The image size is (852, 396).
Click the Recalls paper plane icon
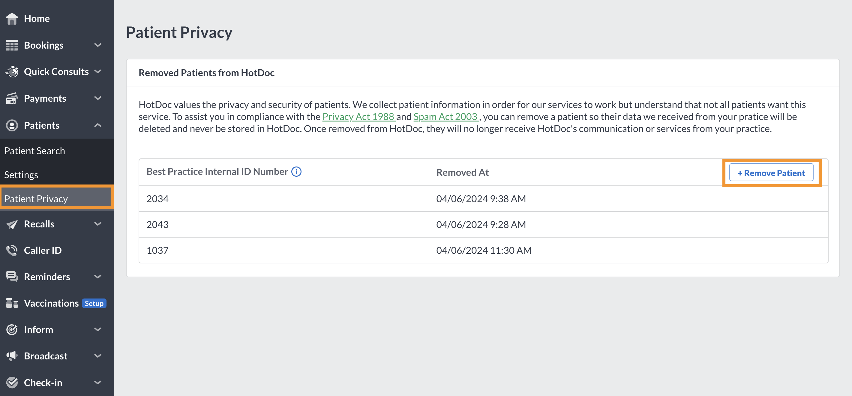12,224
